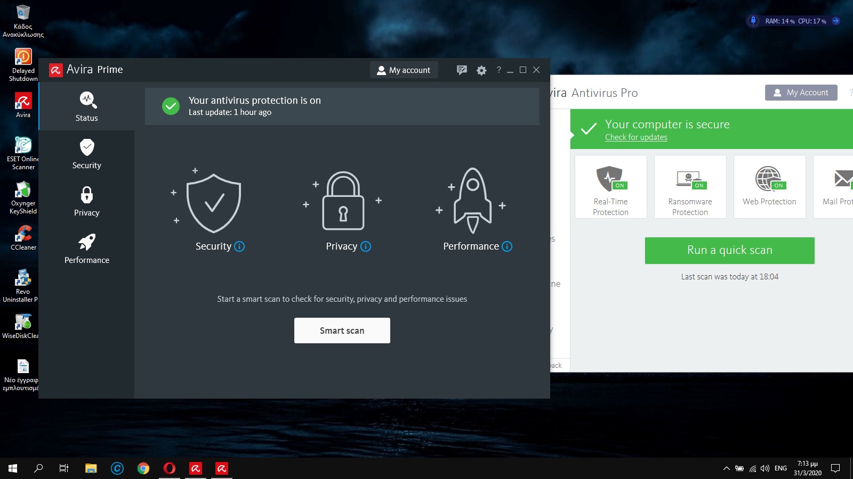Switch to first Avira taskbar window
This screenshot has width=853, height=479.
click(196, 468)
